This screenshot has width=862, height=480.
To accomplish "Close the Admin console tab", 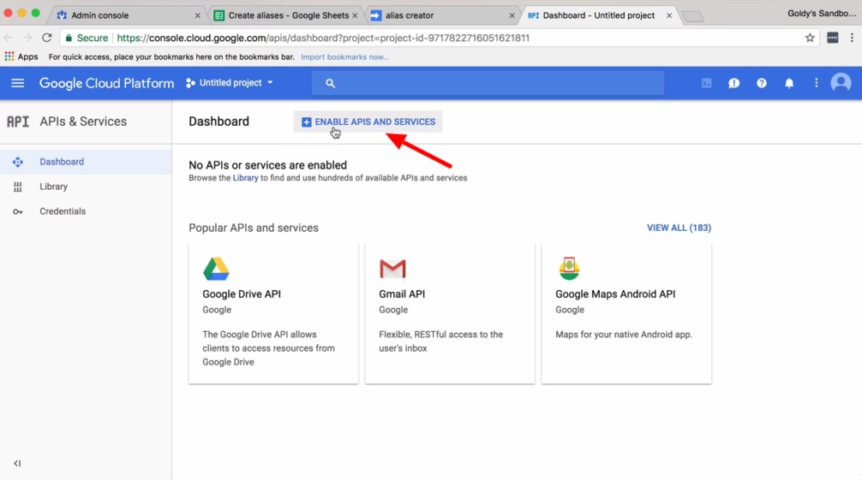I will pos(197,15).
